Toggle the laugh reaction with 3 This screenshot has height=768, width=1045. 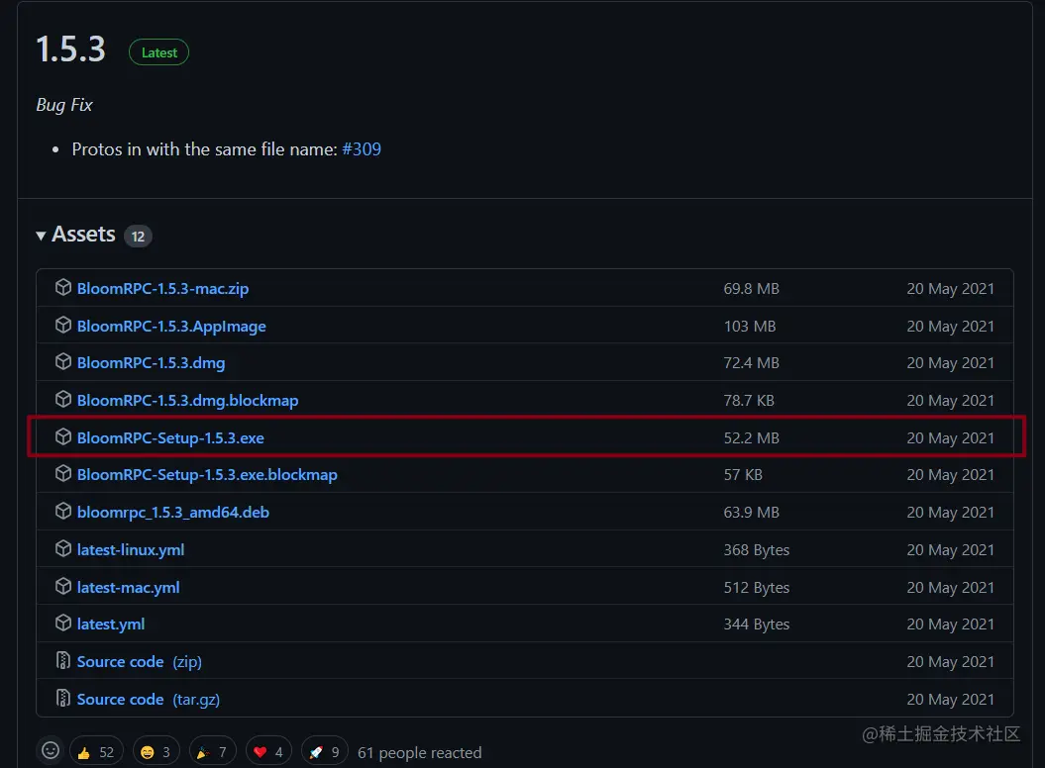tap(156, 752)
